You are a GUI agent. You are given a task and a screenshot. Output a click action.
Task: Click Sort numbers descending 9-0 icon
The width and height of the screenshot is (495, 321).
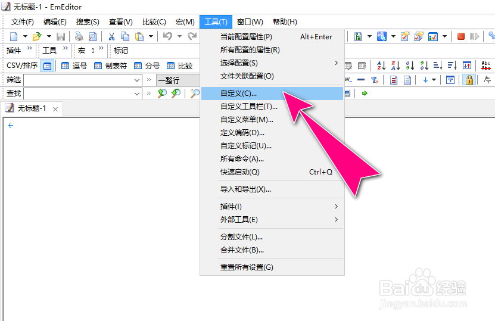[424, 66]
